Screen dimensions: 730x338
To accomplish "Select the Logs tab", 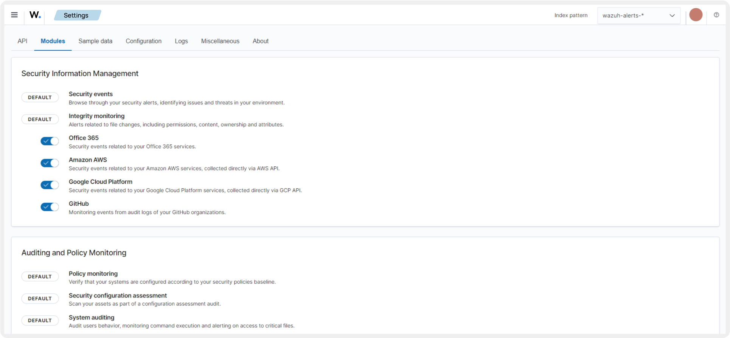I will (x=181, y=41).
